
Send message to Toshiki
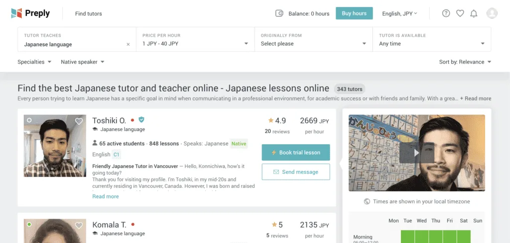click(x=296, y=172)
